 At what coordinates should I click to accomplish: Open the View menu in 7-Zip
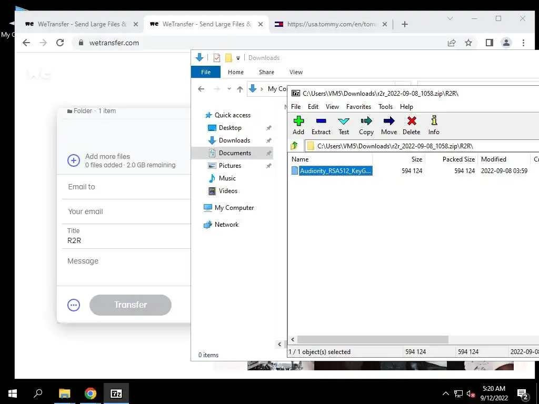(332, 107)
